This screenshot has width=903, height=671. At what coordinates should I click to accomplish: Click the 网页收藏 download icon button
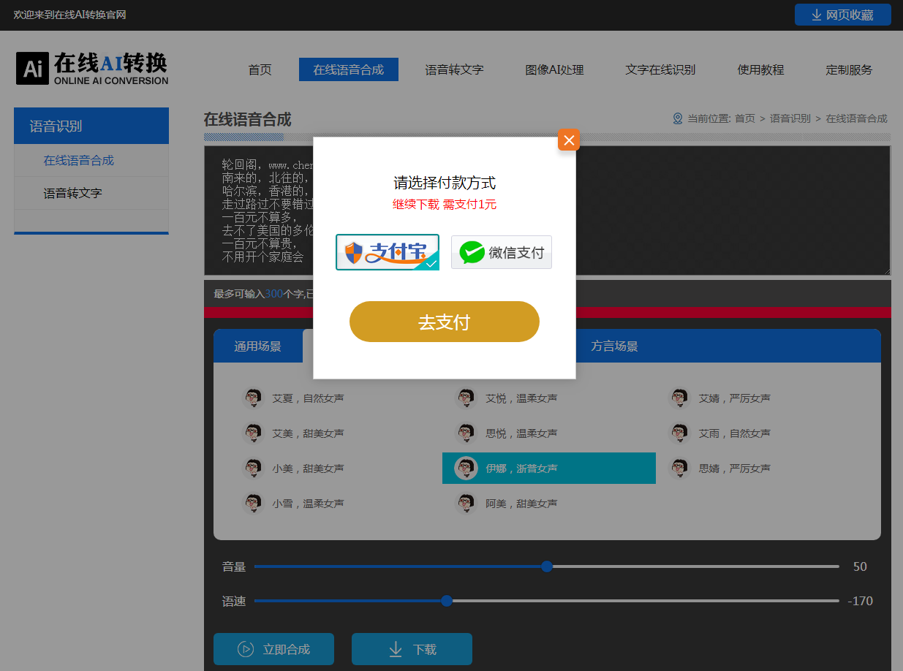click(842, 15)
